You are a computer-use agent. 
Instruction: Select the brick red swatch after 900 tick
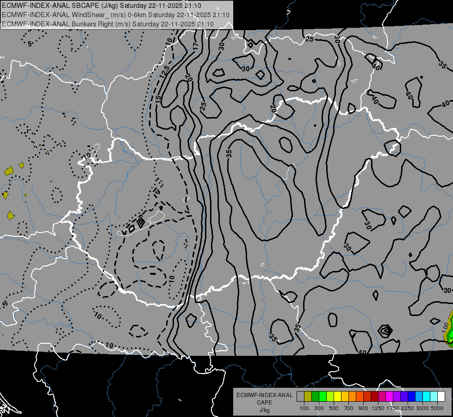tap(367, 396)
